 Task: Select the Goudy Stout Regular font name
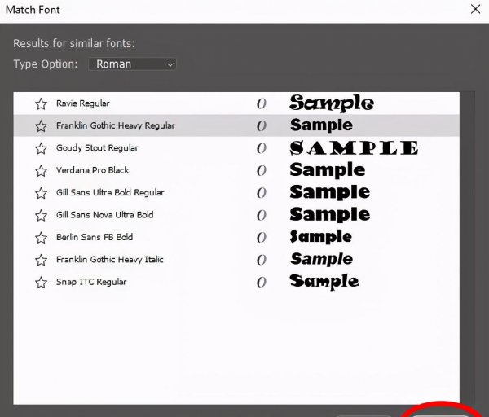point(97,148)
